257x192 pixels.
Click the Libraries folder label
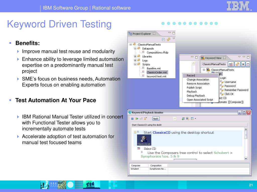tap(147, 56)
